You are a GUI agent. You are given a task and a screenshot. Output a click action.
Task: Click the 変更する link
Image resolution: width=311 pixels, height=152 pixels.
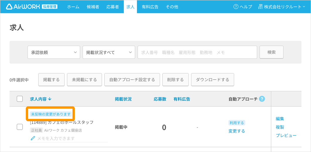(236, 131)
